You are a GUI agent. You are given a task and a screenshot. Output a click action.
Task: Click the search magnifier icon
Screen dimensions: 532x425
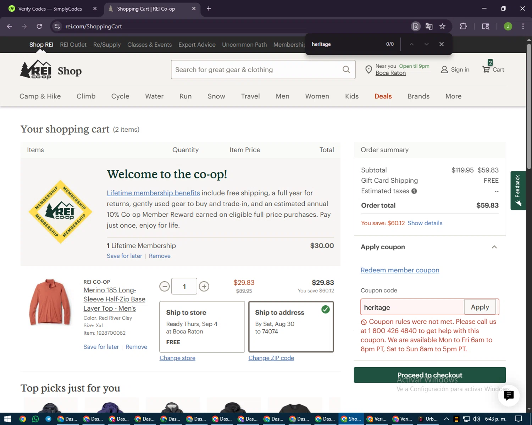[346, 69]
